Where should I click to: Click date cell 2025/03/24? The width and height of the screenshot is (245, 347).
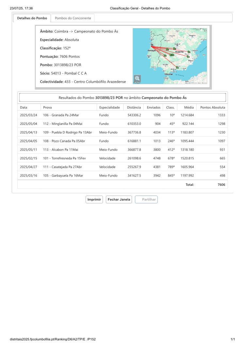click(x=28, y=115)
